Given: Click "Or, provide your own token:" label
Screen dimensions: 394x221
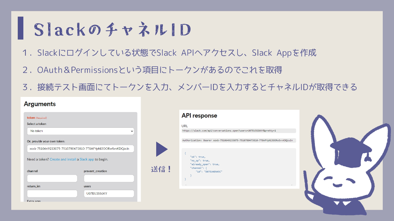Looking at the screenshot, I should click(46, 141).
